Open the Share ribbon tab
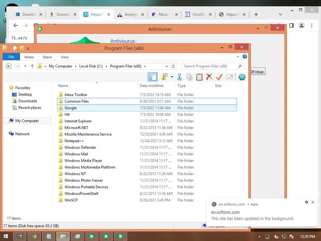321x241 pixels. click(47, 57)
